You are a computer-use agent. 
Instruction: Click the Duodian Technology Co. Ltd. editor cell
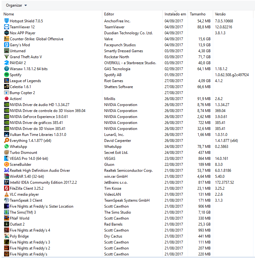(128, 33)
